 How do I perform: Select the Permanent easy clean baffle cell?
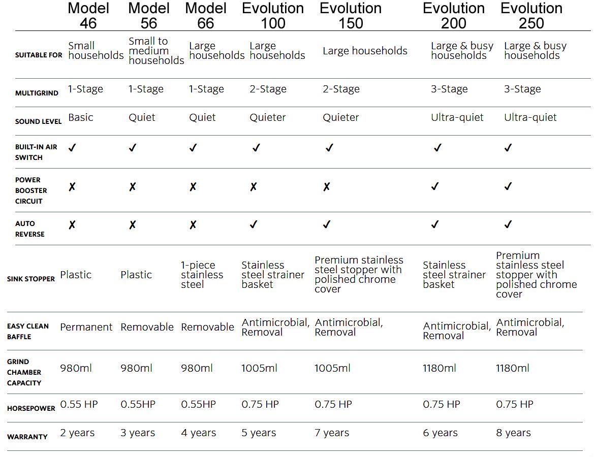pos(86,327)
